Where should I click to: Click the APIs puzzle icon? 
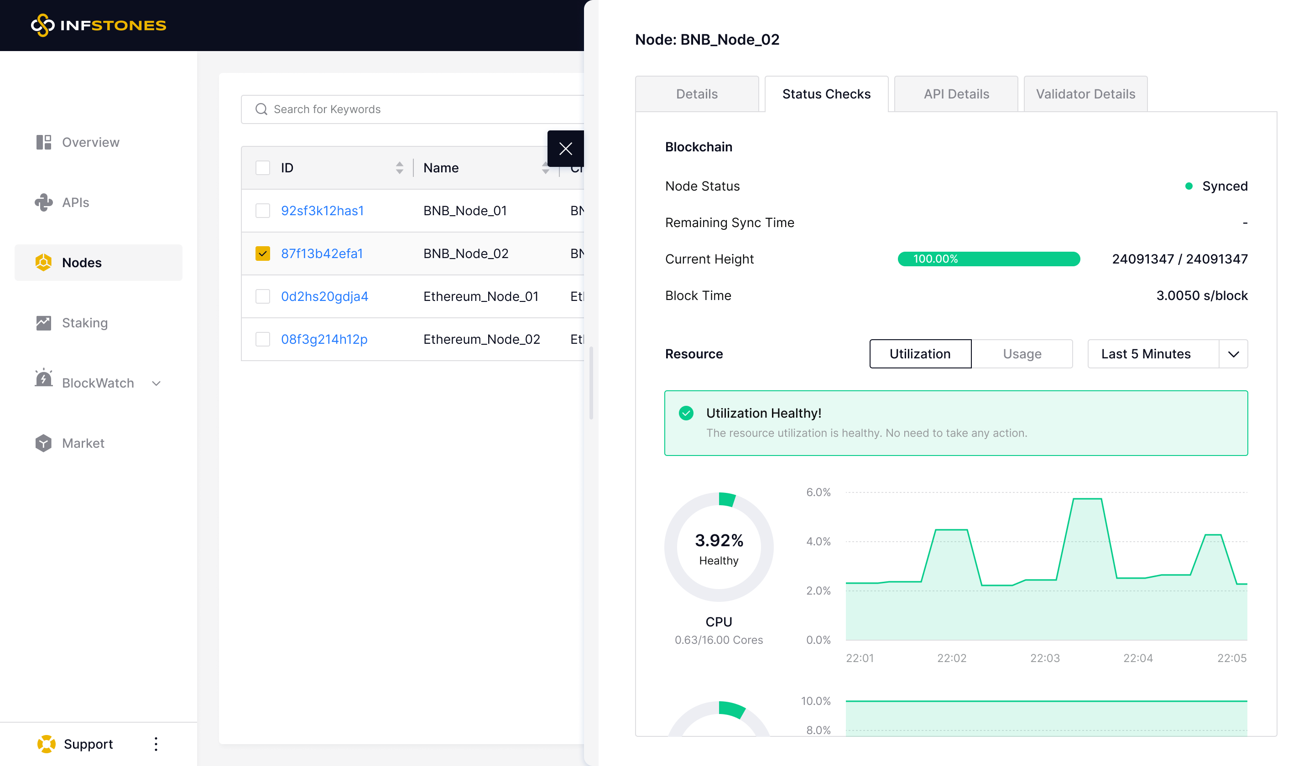[x=44, y=202]
